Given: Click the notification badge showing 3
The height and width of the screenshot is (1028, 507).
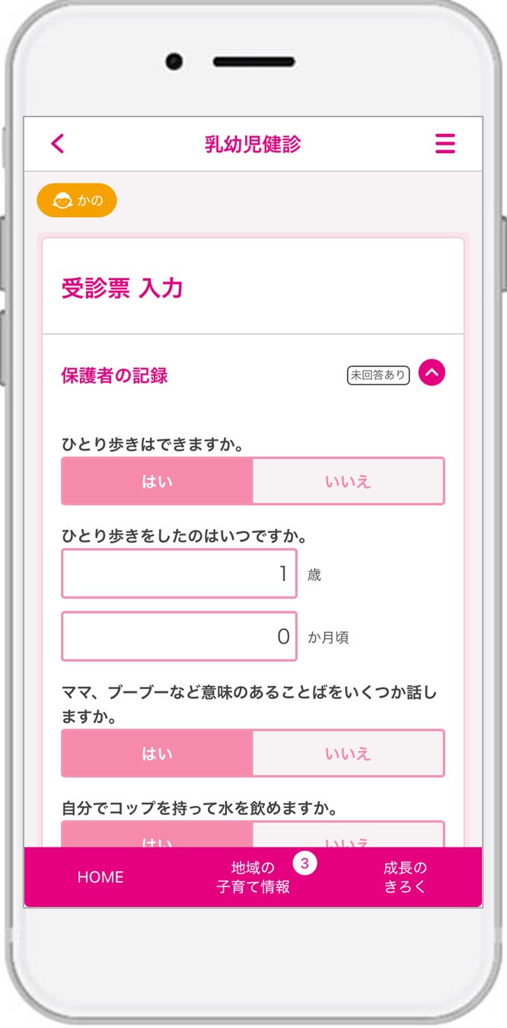Looking at the screenshot, I should click(305, 864).
